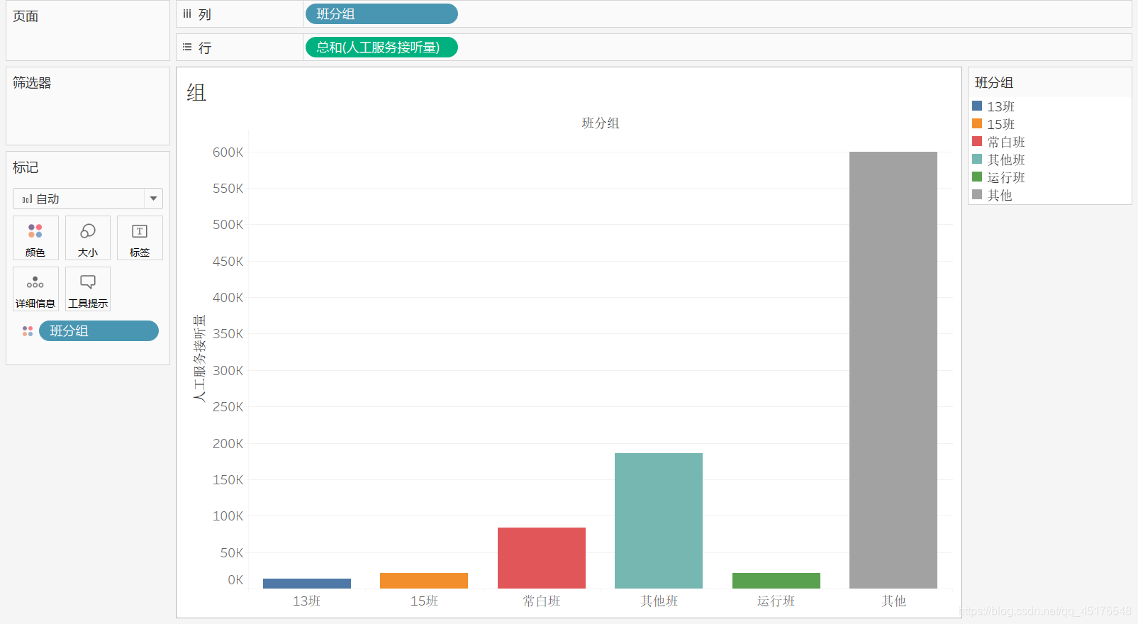This screenshot has width=1138, height=624.
Task: Click the 300K y-axis tick label
Action: point(228,370)
